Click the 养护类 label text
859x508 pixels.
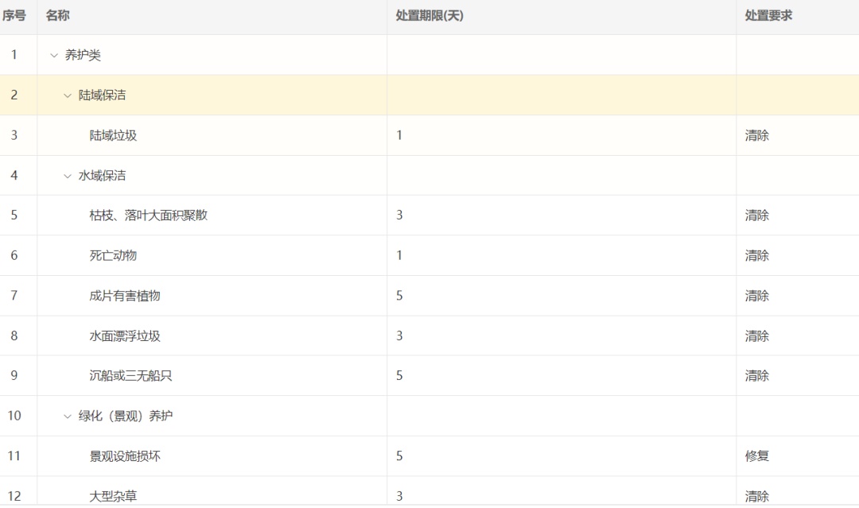pyautogui.click(x=83, y=55)
